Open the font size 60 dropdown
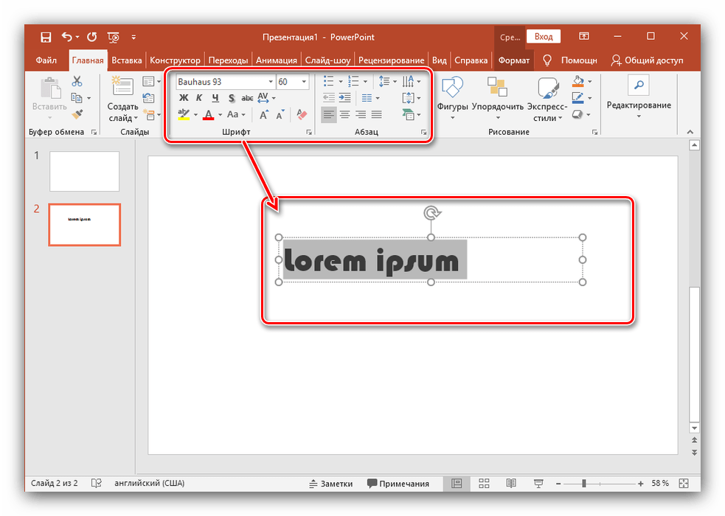Image resolution: width=725 pixels, height=516 pixels. [x=304, y=82]
